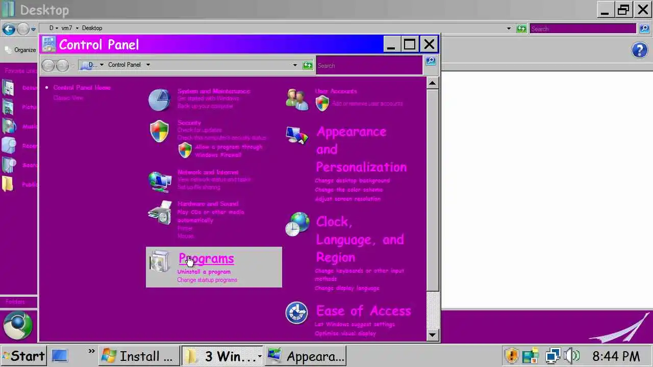Click Change desktop background
The width and height of the screenshot is (653, 367).
coord(352,180)
